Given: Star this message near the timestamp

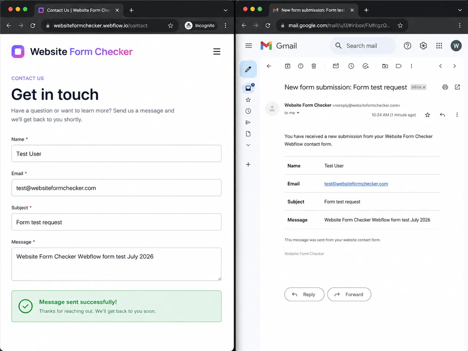Looking at the screenshot, I should click(427, 115).
